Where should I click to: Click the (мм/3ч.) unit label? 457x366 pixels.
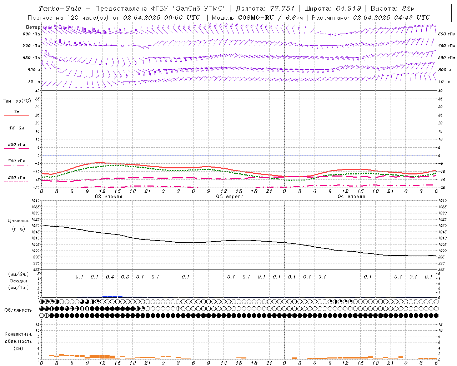[19, 274]
